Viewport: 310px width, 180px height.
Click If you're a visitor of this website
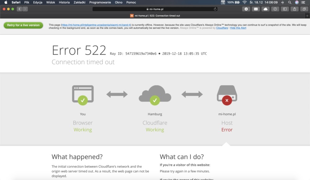pyautogui.click(x=185, y=165)
